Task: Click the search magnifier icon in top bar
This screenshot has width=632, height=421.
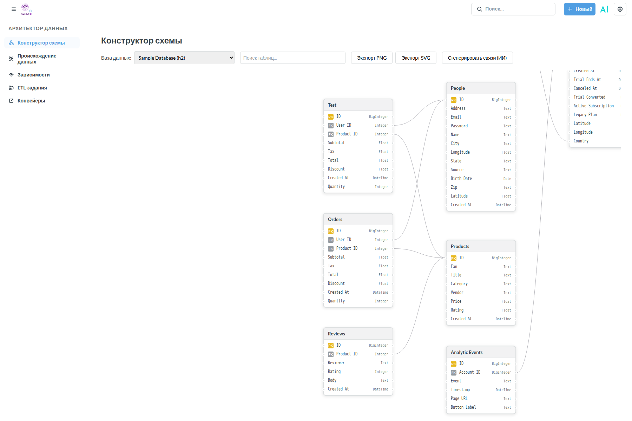Action: [479, 9]
